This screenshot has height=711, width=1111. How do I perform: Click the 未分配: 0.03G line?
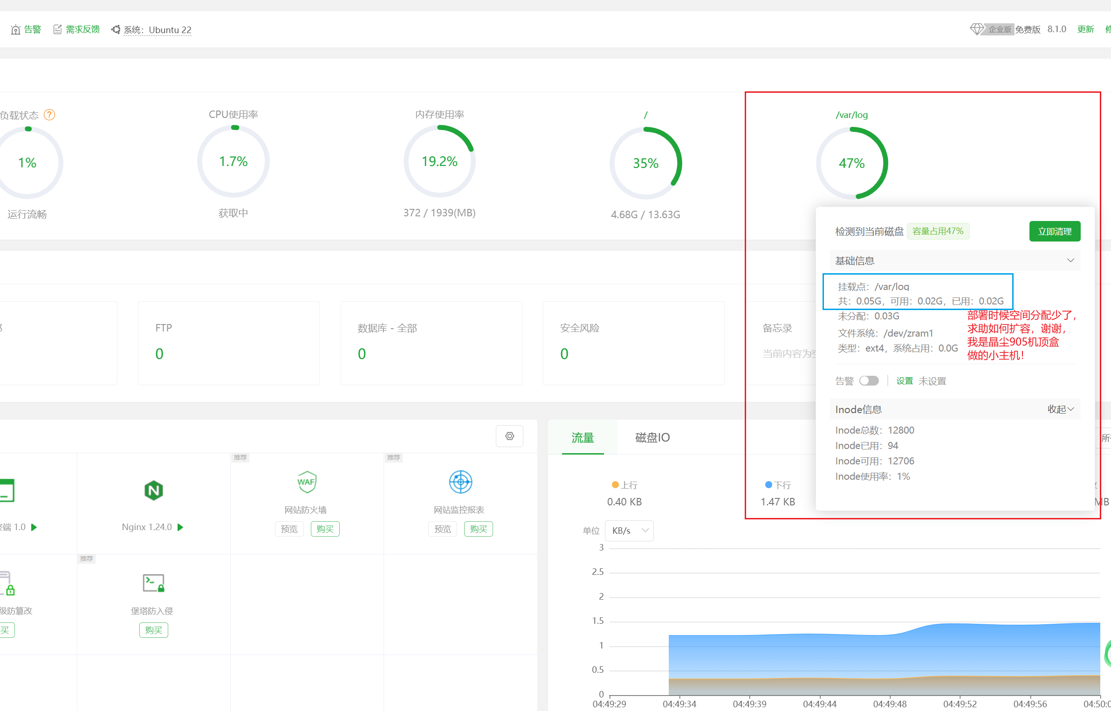coord(869,316)
